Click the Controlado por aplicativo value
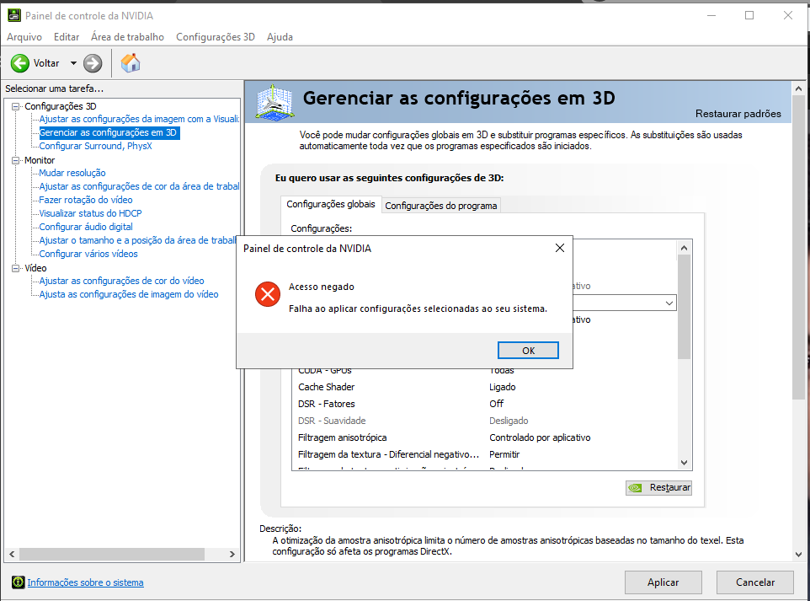The image size is (810, 601). pyautogui.click(x=540, y=437)
